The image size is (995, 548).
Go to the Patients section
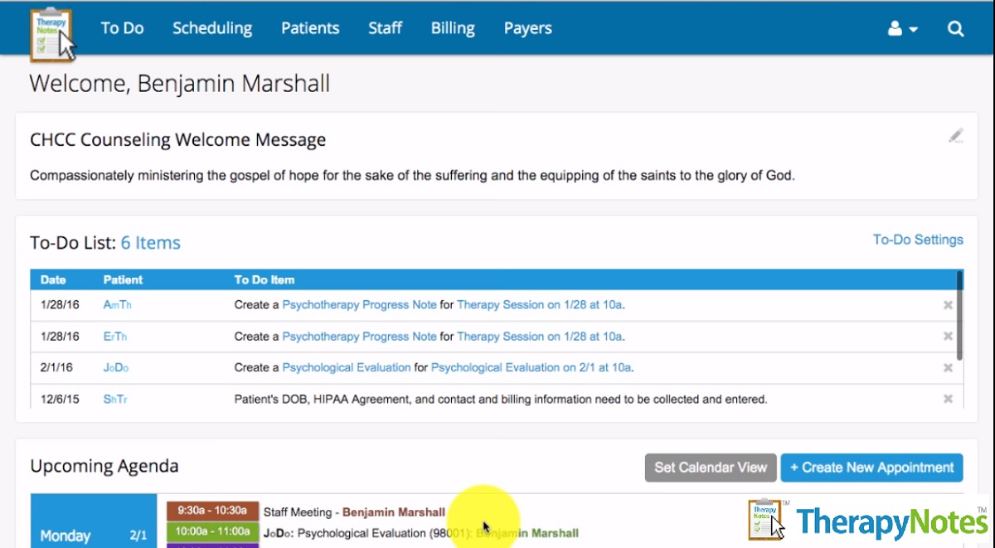(x=310, y=28)
